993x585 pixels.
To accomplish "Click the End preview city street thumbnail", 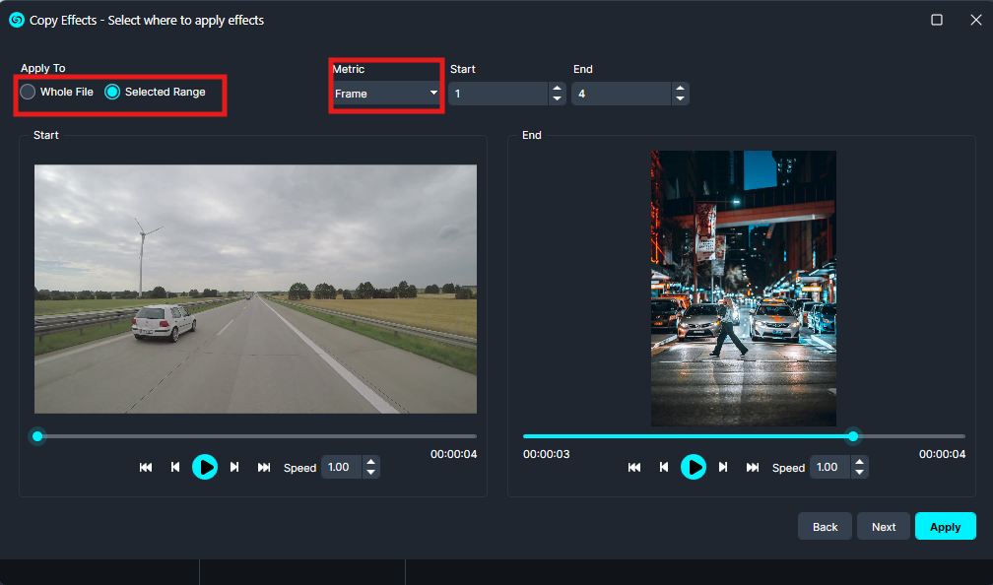I will coord(744,288).
